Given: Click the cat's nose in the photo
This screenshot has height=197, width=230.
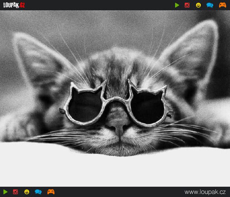Looking at the screenshot, I should point(118,128).
